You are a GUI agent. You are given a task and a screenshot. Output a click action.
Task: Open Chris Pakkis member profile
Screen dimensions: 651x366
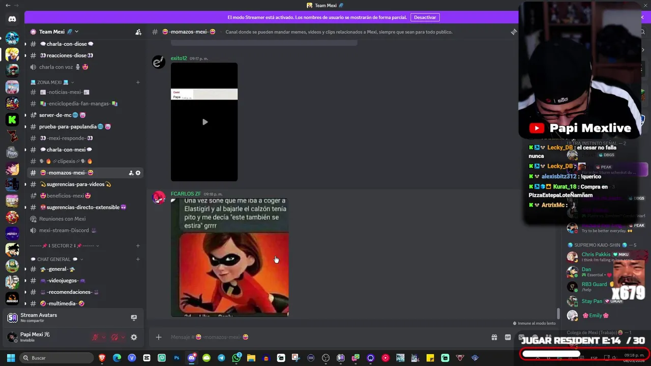pyautogui.click(x=596, y=254)
